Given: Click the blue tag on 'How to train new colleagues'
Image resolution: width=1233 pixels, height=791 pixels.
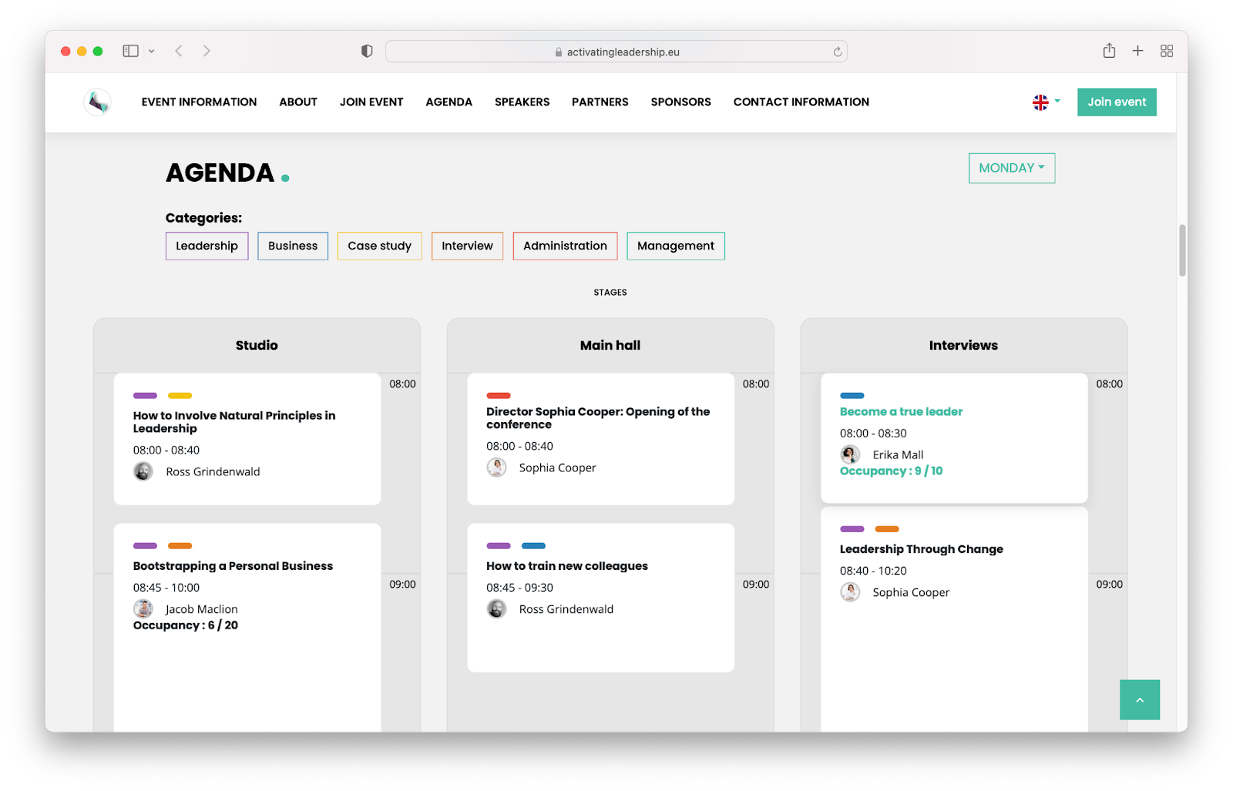Looking at the screenshot, I should tap(533, 546).
